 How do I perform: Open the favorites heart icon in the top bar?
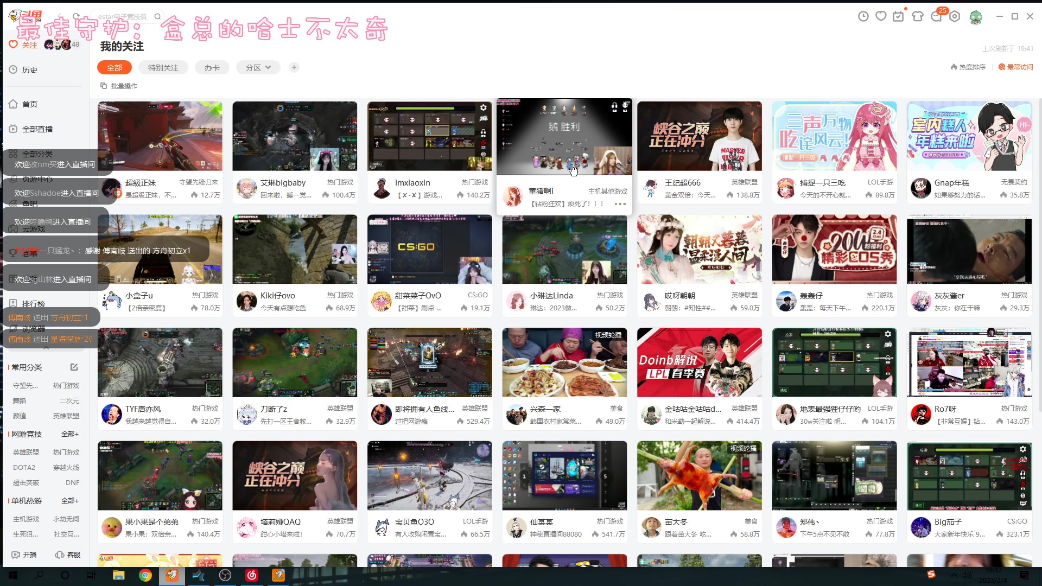pos(880,16)
